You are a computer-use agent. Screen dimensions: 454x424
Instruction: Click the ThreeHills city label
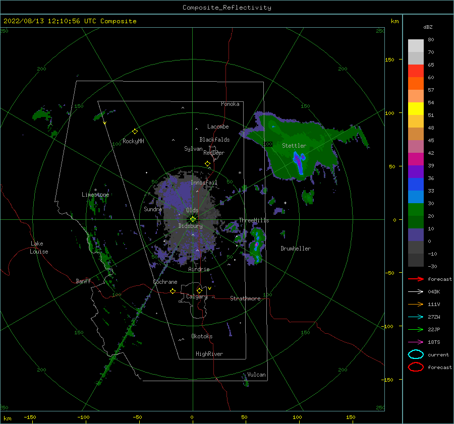254,220
